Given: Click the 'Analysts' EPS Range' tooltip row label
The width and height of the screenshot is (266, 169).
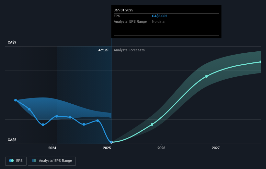Looking at the screenshot, I should coord(130,22).
